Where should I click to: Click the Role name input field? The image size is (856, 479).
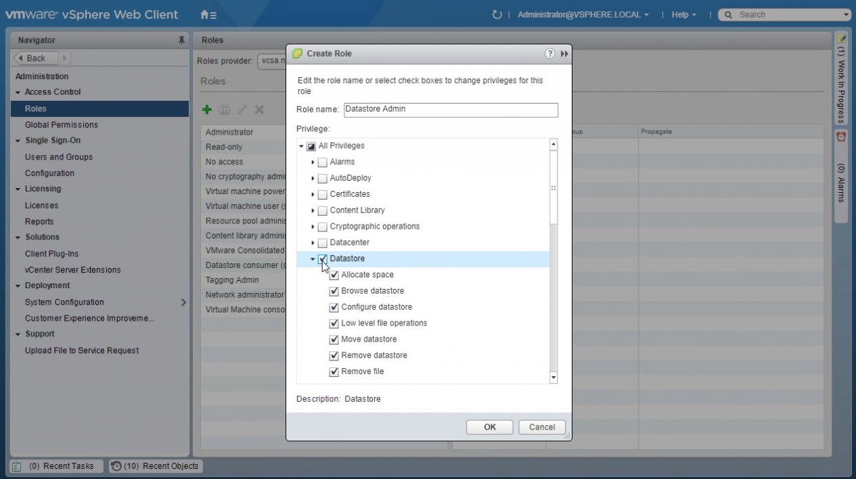[450, 110]
